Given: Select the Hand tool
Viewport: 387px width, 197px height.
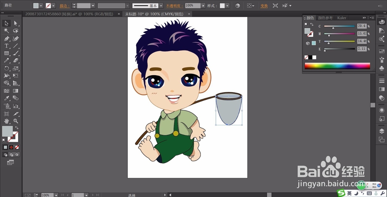Looking at the screenshot, I should point(7,121).
